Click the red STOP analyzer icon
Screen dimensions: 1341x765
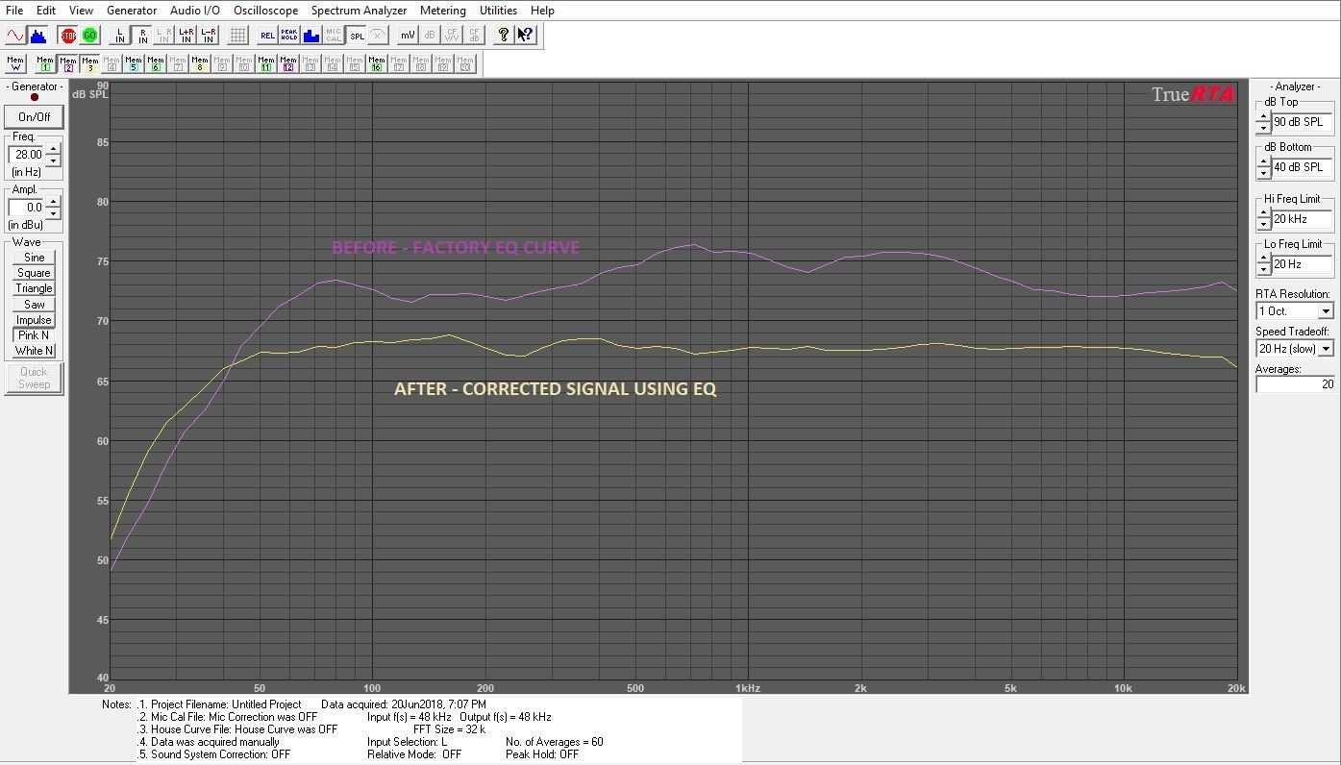point(67,35)
